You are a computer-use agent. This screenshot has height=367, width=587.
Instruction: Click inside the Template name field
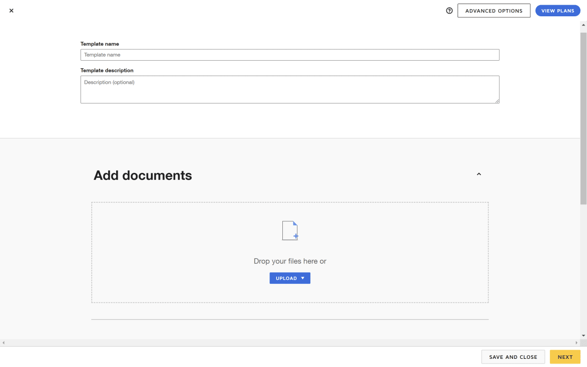click(x=290, y=55)
